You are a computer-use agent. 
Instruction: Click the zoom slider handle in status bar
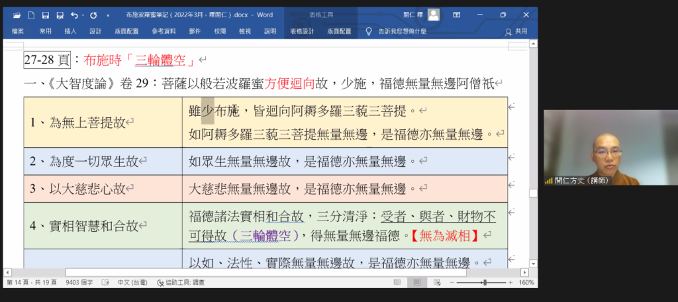(x=485, y=283)
